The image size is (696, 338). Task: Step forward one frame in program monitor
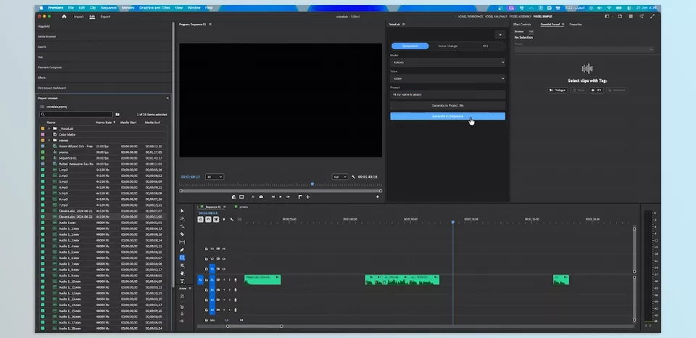click(x=288, y=197)
